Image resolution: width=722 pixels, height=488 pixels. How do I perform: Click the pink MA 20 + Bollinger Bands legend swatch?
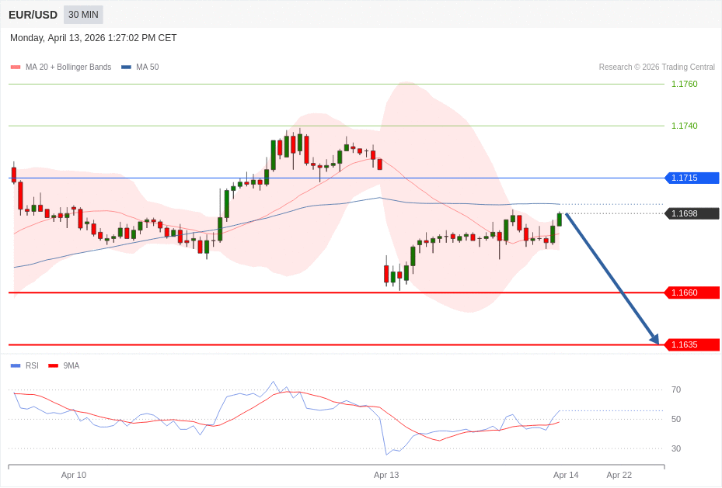(x=16, y=67)
